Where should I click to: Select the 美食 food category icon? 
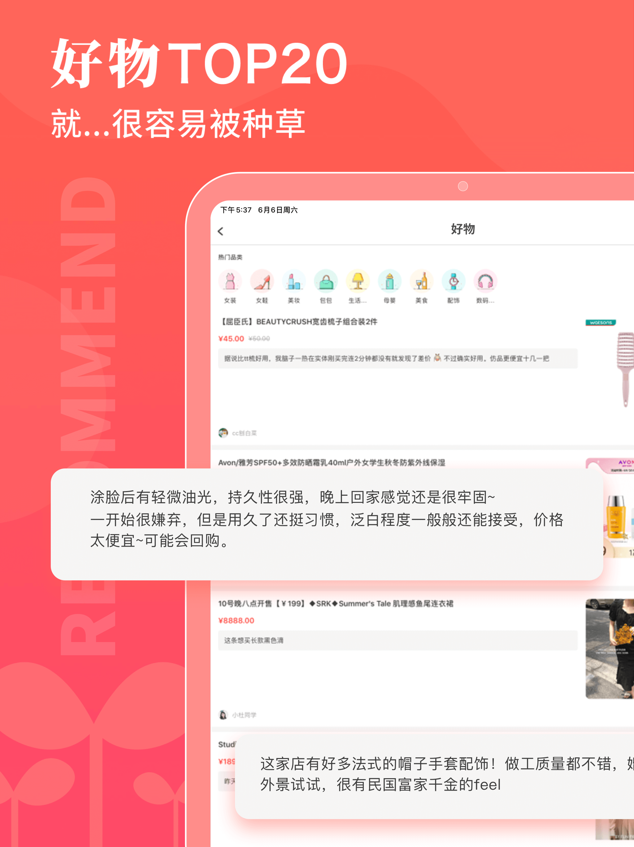tap(421, 281)
